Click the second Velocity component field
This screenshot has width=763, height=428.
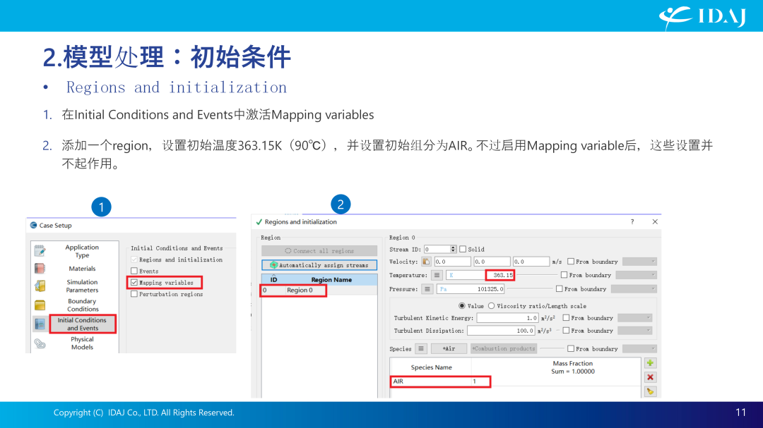pyautogui.click(x=492, y=262)
